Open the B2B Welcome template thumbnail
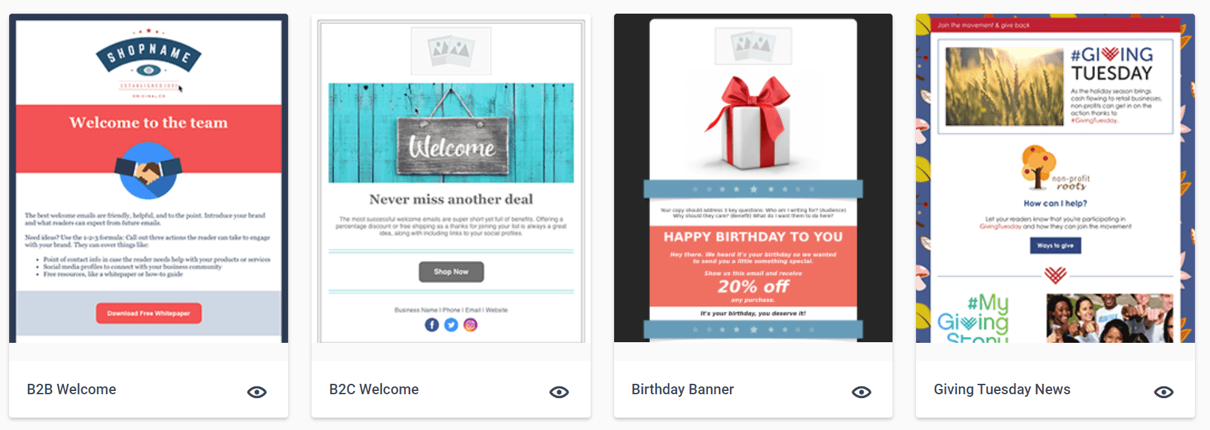This screenshot has width=1210, height=430. (148, 178)
